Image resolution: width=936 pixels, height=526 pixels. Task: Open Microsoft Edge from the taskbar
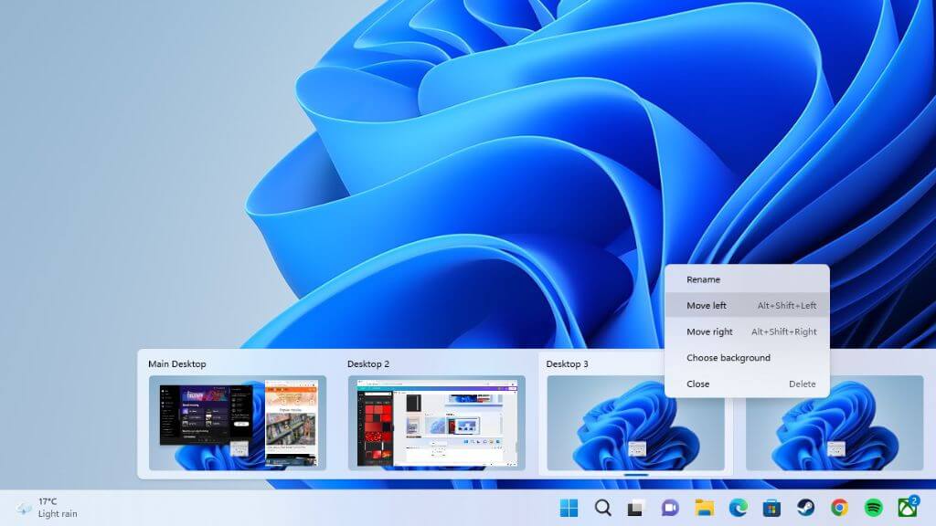point(738,508)
